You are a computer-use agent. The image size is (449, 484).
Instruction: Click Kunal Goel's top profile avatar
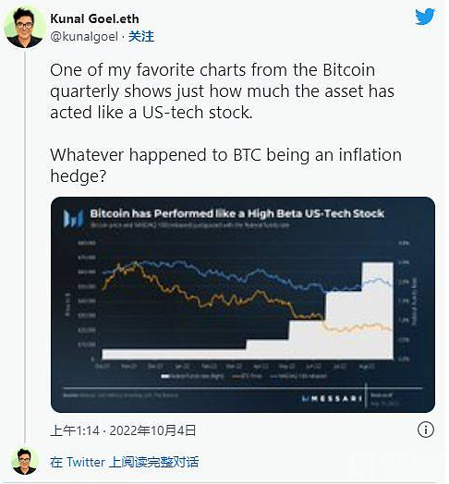pyautogui.click(x=25, y=28)
